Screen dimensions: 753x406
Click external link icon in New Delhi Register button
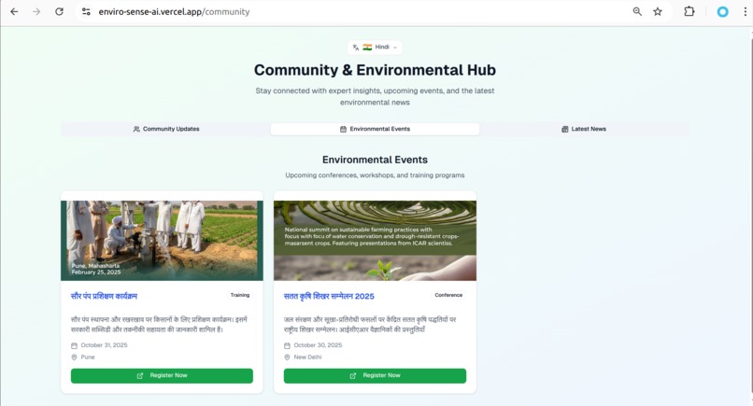[x=353, y=376]
